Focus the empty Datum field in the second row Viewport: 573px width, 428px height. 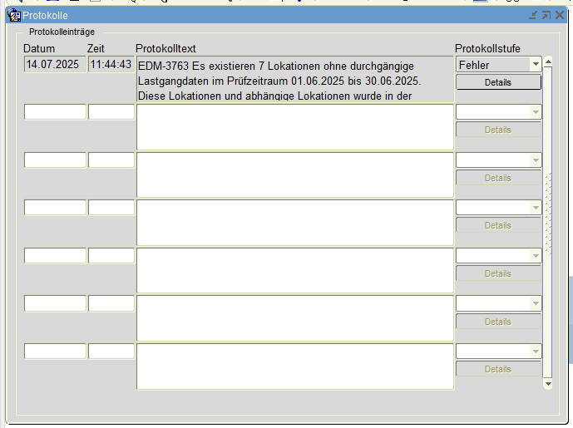(x=55, y=112)
